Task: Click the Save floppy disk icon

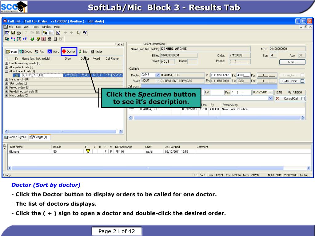Action: pyautogui.click(x=13, y=33)
